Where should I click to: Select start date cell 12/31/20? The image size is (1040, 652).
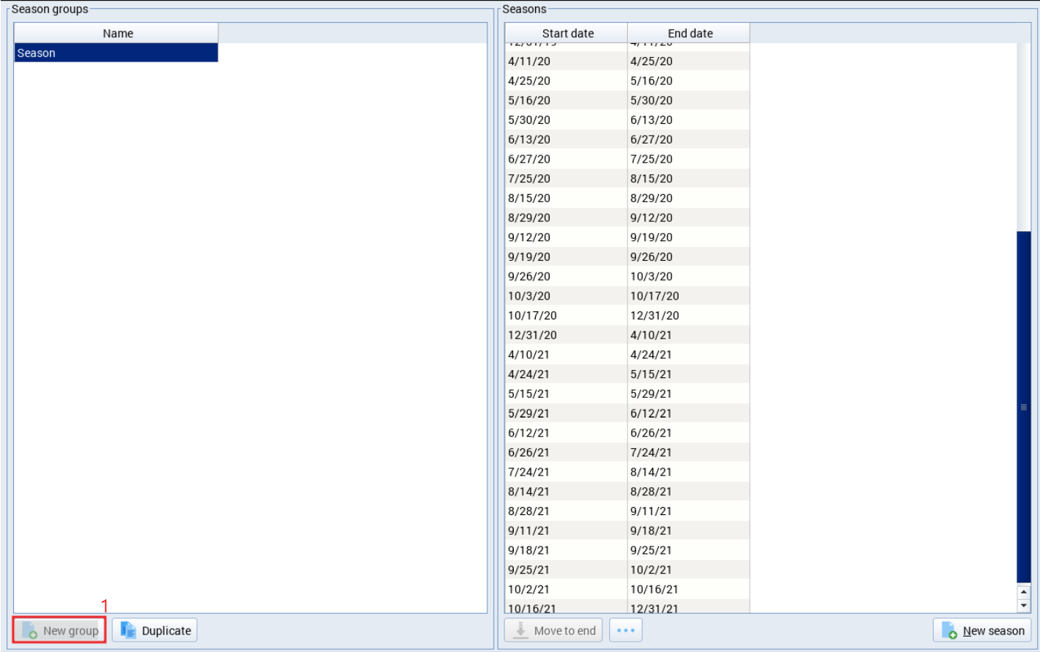coord(566,335)
